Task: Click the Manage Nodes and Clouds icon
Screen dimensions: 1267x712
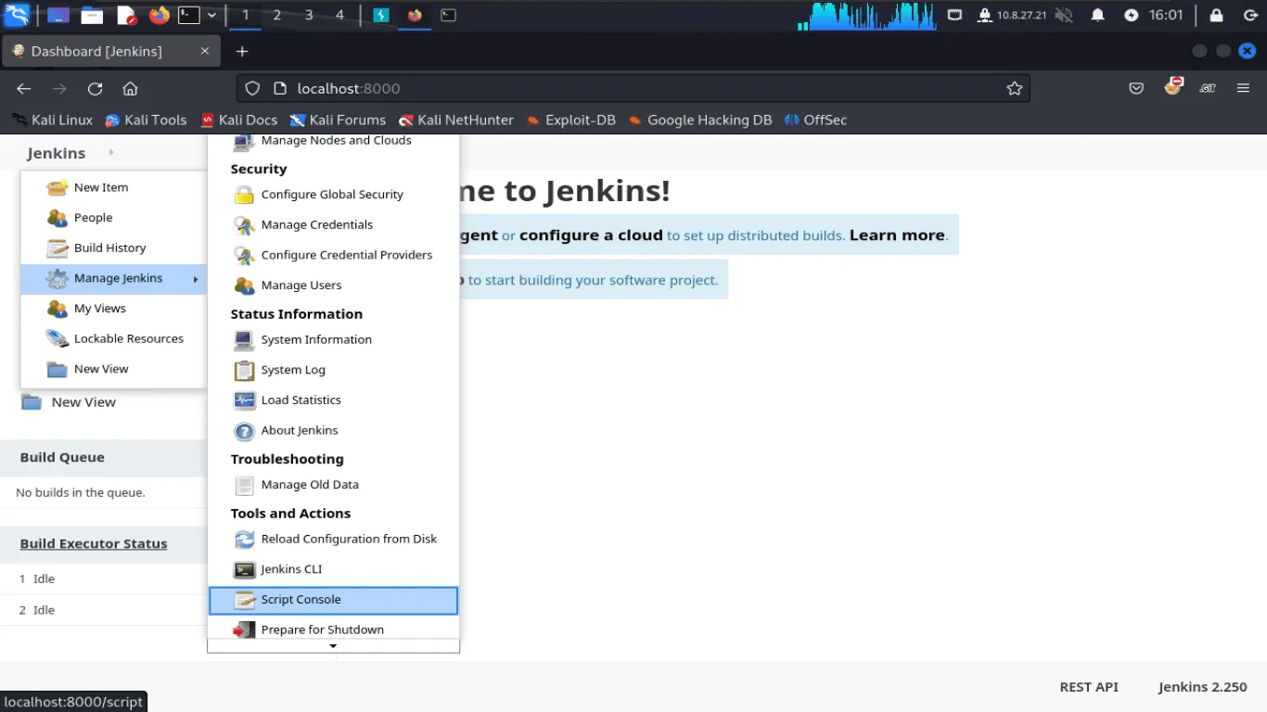Action: tap(244, 142)
